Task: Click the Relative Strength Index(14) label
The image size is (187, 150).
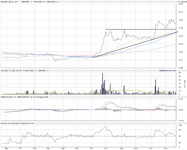Action: [x=15, y=123]
